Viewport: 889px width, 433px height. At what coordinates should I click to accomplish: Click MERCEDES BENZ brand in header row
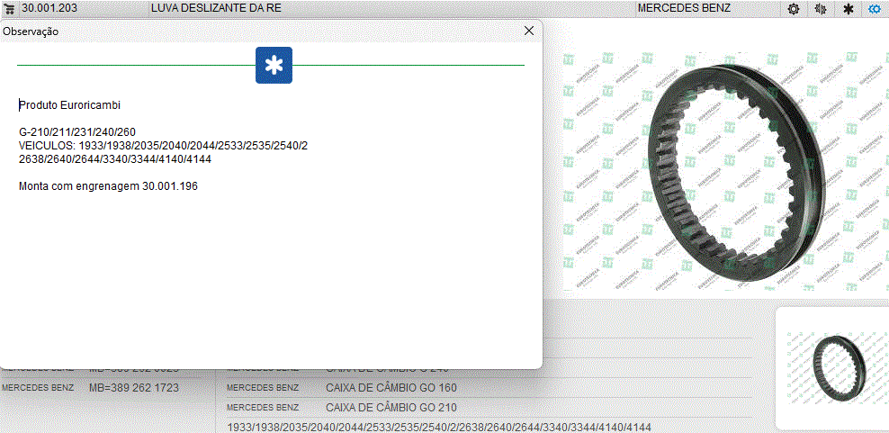pyautogui.click(x=684, y=8)
